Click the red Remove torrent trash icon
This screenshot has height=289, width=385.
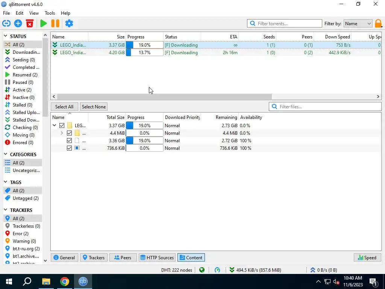[30, 24]
